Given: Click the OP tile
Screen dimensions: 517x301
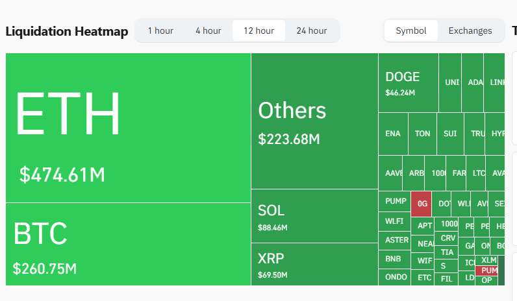Looking at the screenshot, I should (x=486, y=281).
